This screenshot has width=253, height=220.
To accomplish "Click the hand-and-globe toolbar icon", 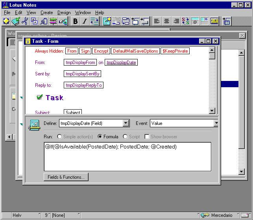I will tap(63, 21).
